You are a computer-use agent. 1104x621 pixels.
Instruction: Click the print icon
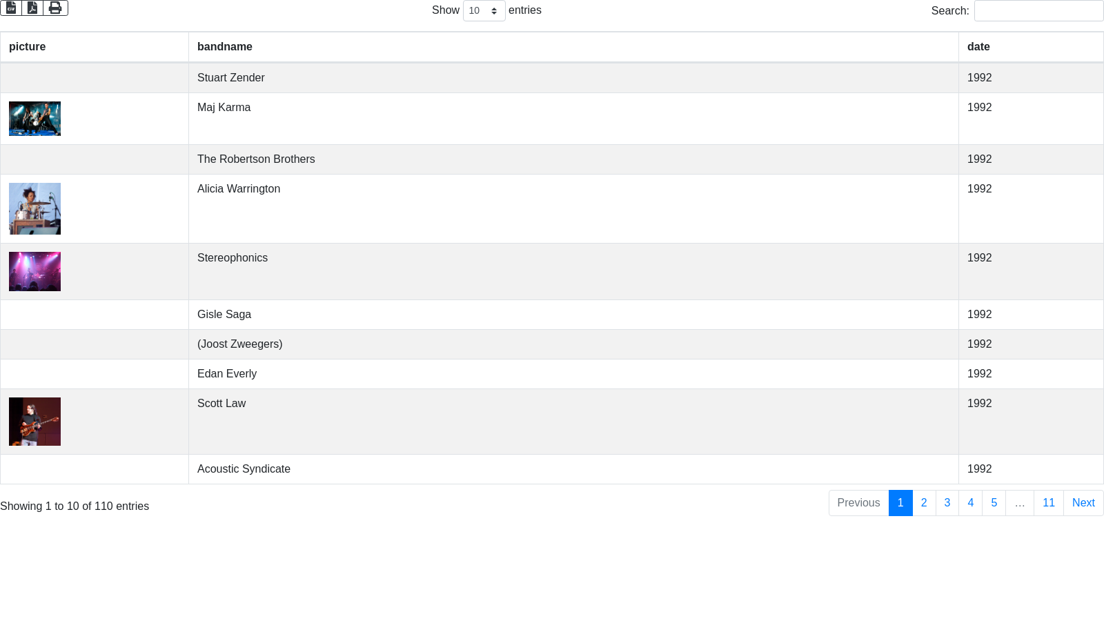click(x=55, y=8)
